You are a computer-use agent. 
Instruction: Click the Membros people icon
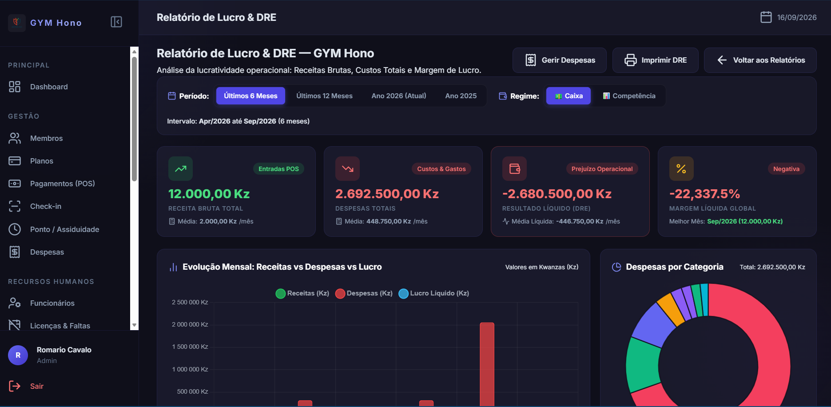(x=15, y=138)
